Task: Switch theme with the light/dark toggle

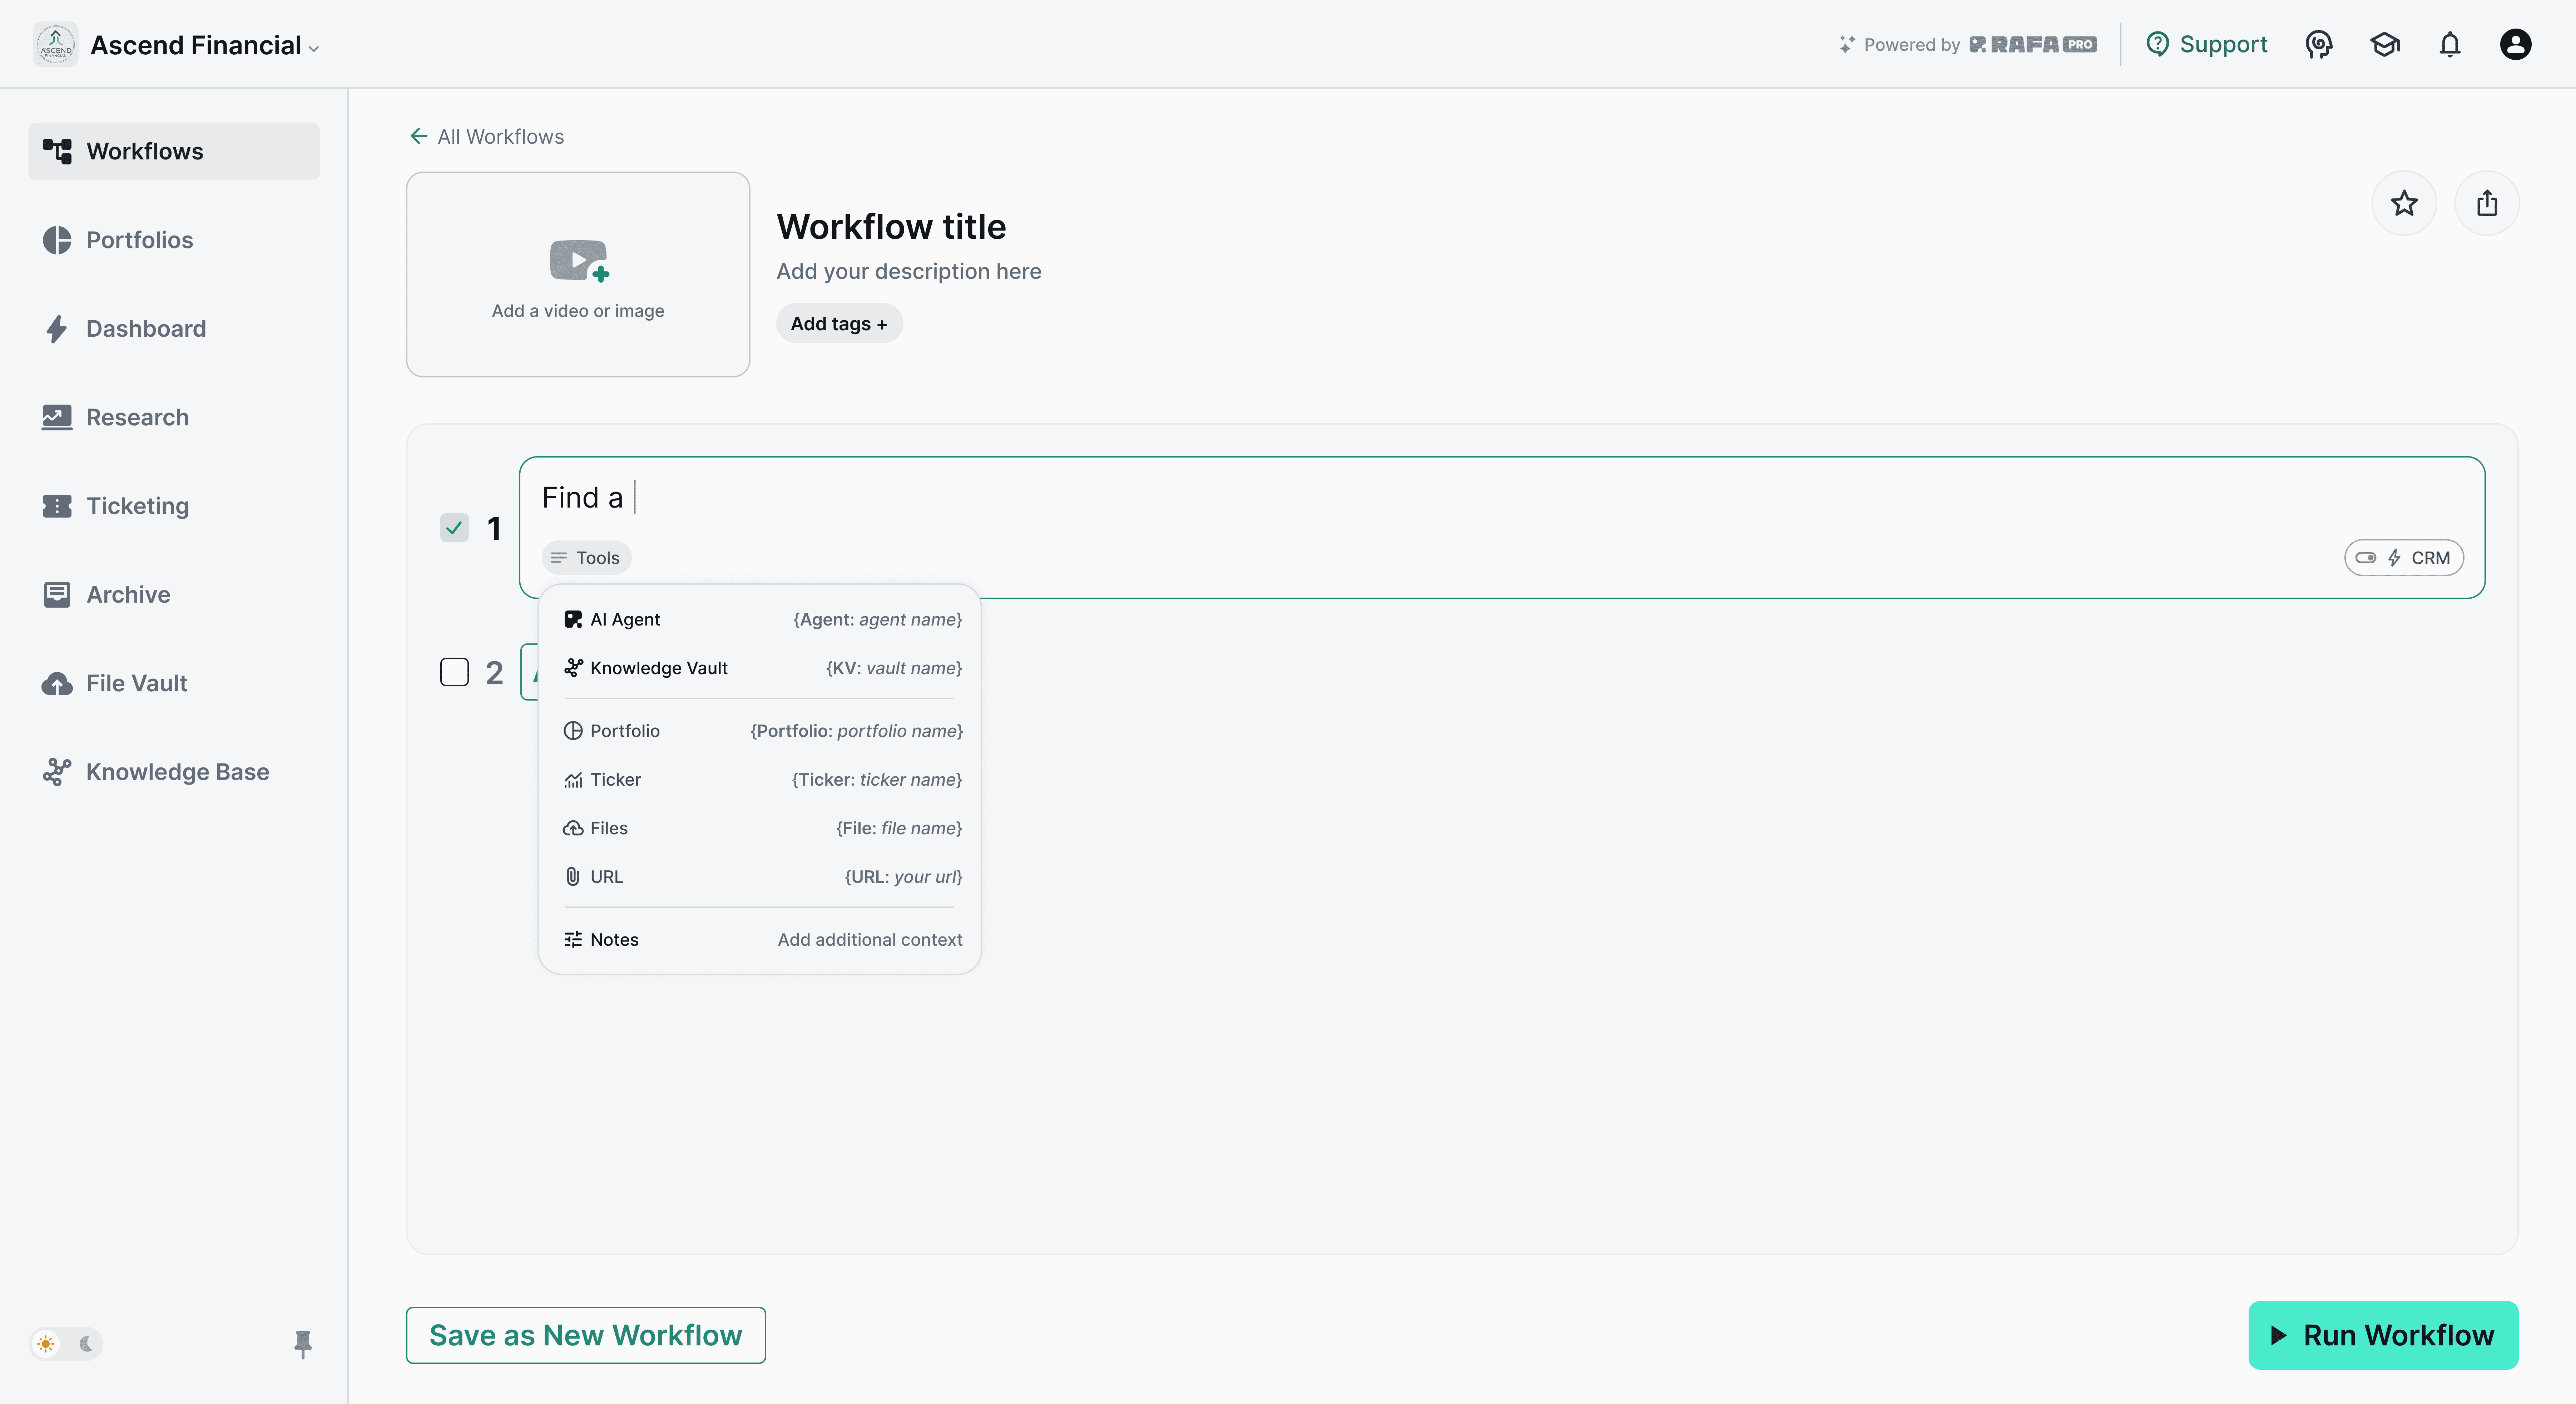Action: (66, 1344)
